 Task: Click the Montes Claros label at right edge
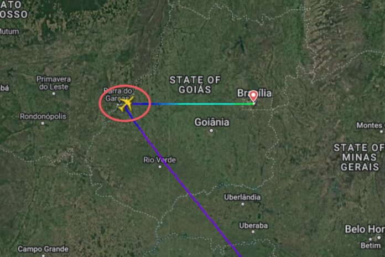coord(371,125)
